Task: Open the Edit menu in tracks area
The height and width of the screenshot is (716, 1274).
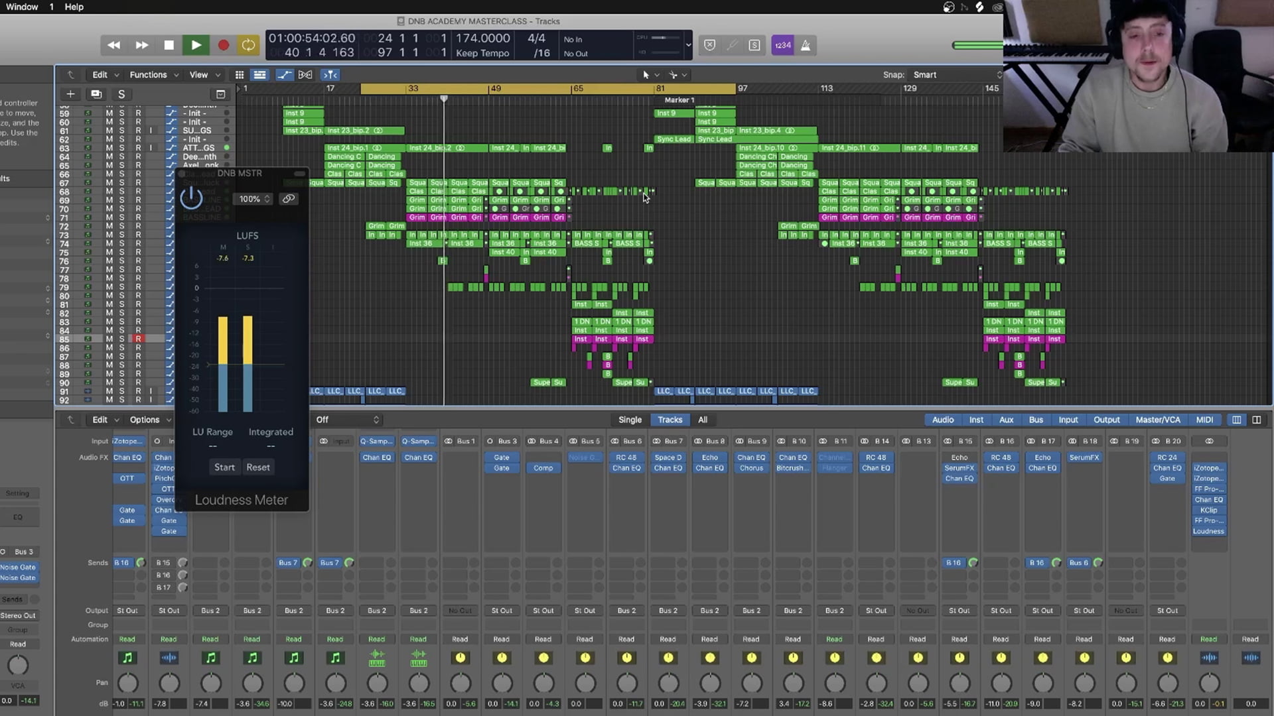Action: (x=106, y=75)
